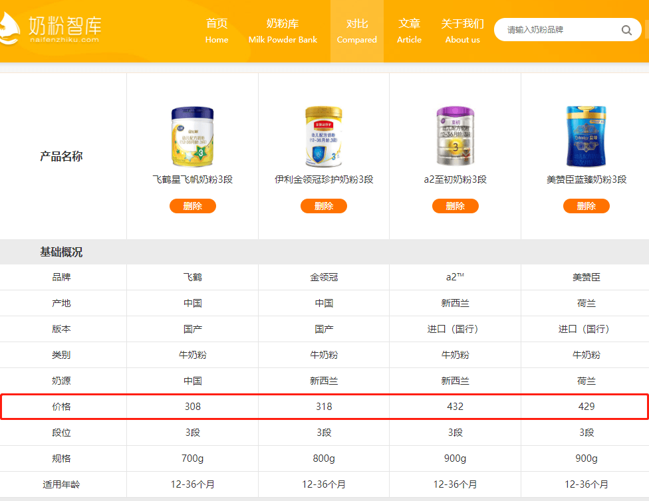Open the 伊利金领冠珍护奶粉3段 product name link
The width and height of the screenshot is (649, 501).
coord(324,179)
